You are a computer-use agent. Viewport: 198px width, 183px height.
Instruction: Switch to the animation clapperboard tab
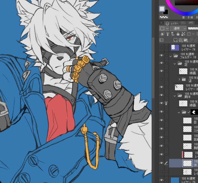191,23
